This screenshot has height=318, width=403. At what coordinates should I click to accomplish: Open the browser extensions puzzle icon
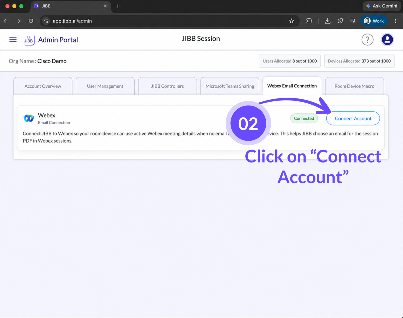tap(309, 21)
